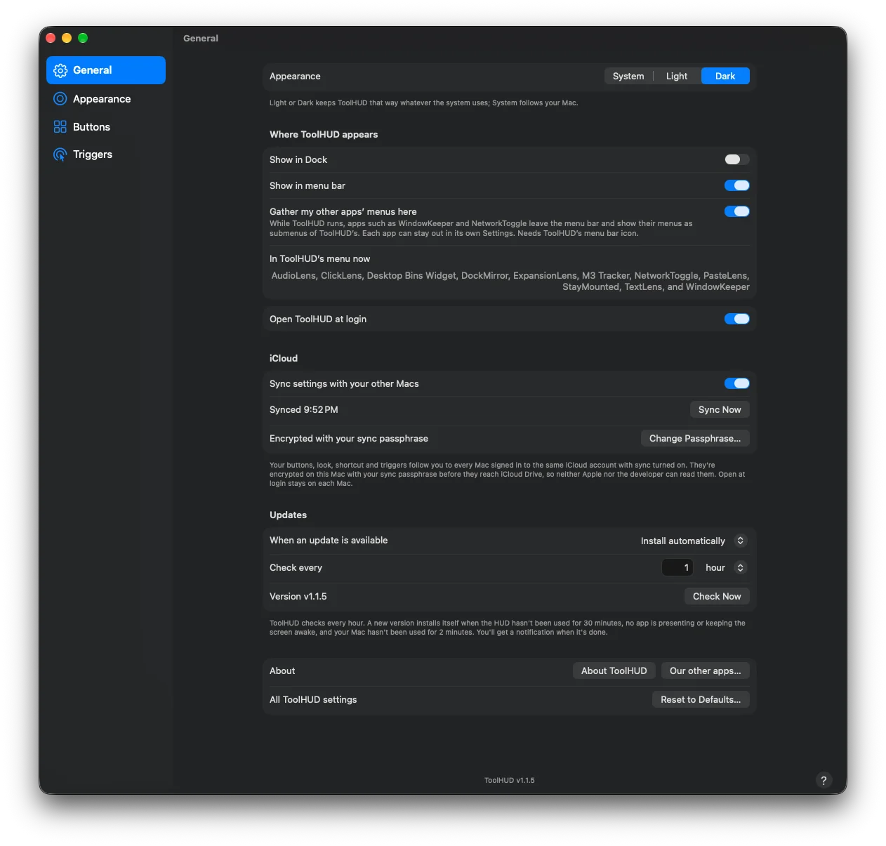Click the Appearance circle icon in sidebar

point(60,99)
